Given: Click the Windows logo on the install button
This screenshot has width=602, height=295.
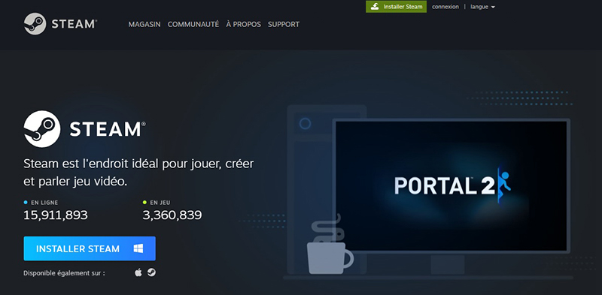Looking at the screenshot, I should 138,248.
